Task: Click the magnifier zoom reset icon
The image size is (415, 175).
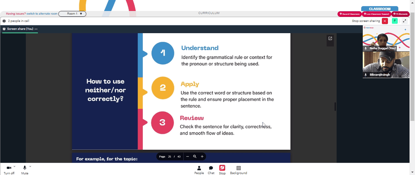Action: [195, 156]
